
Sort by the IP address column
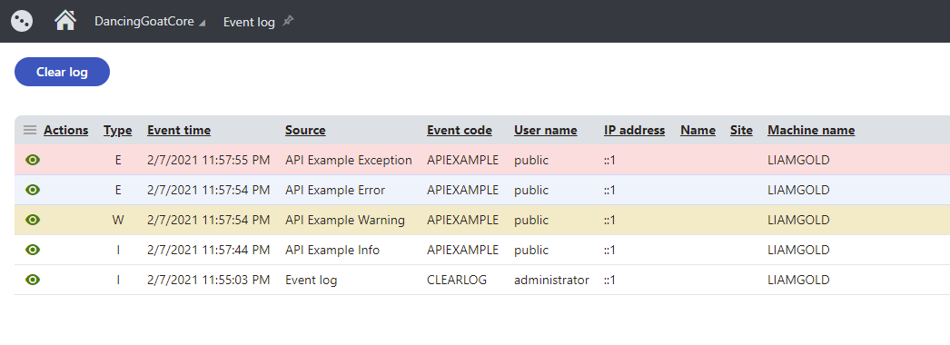tap(634, 130)
